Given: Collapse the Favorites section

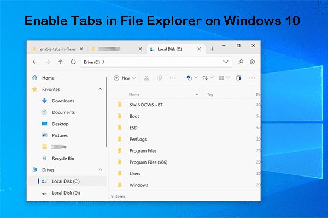Looking at the screenshot, I should [x=100, y=89].
